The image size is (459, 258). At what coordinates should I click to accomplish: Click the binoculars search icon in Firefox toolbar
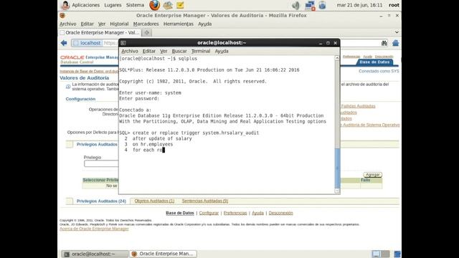(x=384, y=43)
